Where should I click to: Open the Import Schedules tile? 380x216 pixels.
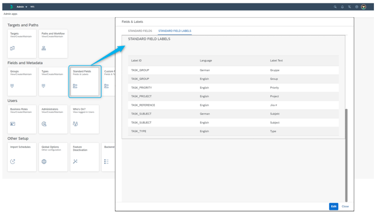click(22, 157)
